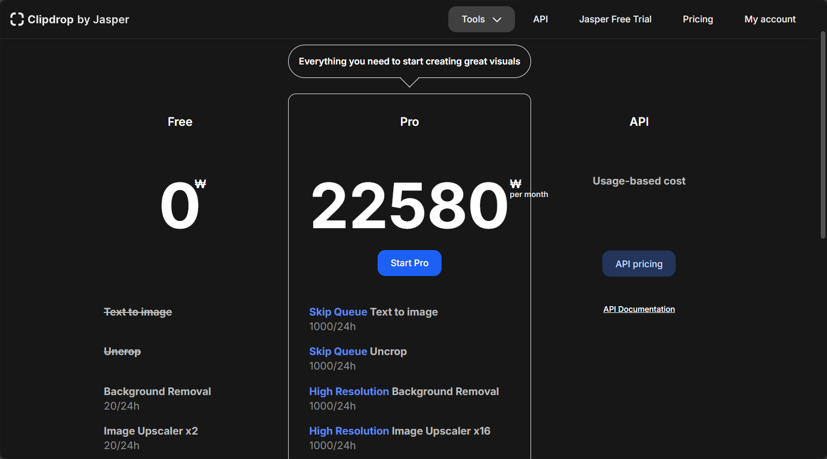Image resolution: width=827 pixels, height=459 pixels.
Task: Click the Free plan 'Background Removal' text
Action: (x=157, y=391)
